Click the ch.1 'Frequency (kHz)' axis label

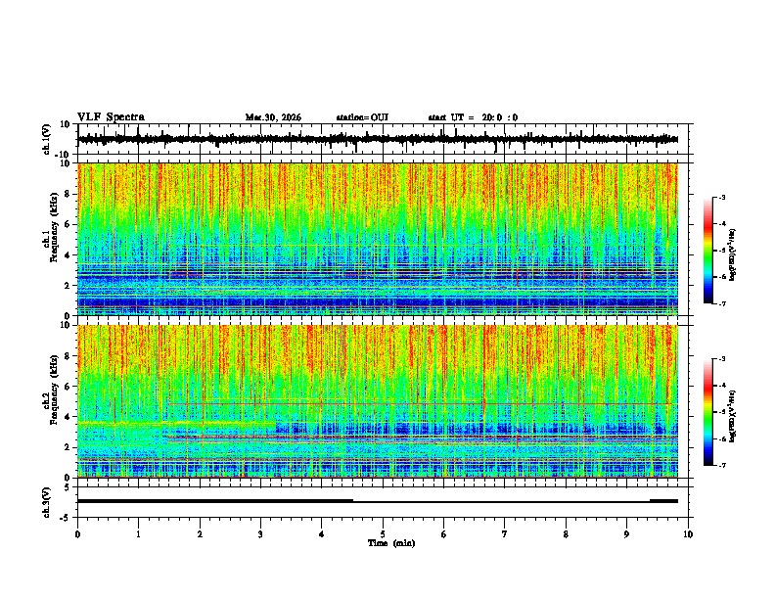(x=54, y=226)
